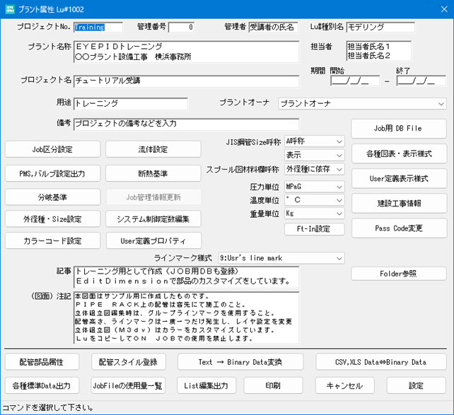
Task: Open the カラーコード設定 button
Action: coord(53,241)
